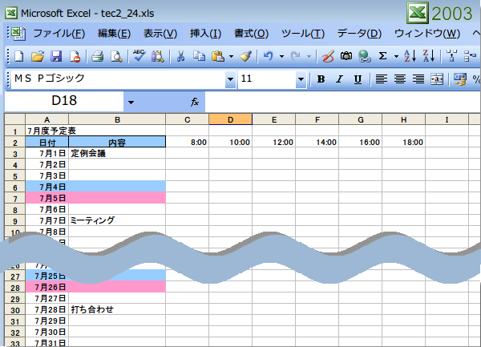481x347 pixels.
Task: Select column D header
Action: [x=231, y=119]
